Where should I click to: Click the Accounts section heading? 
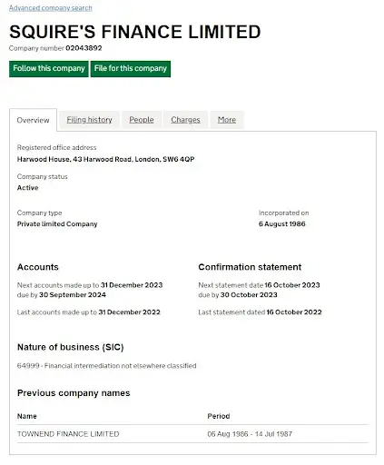[x=38, y=267]
